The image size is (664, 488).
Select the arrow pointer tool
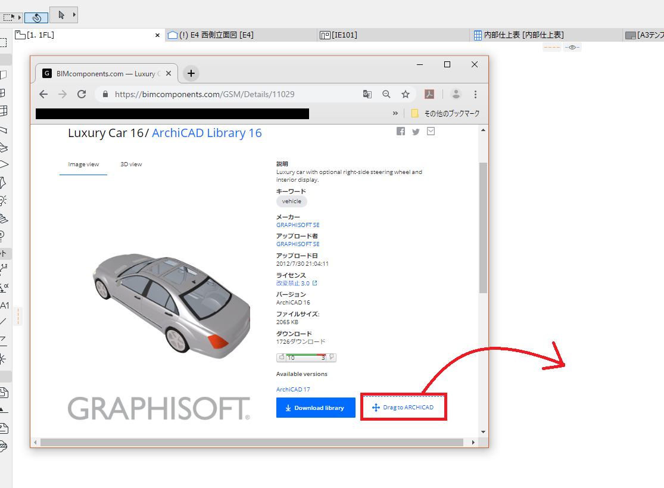pos(61,15)
